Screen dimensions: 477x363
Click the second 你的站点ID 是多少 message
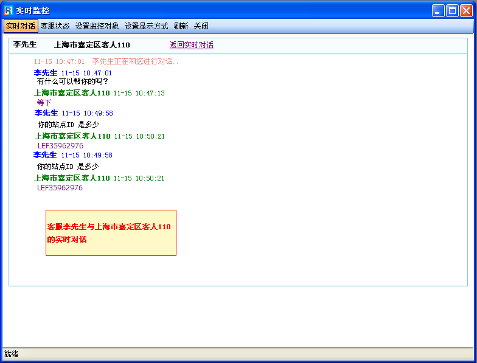pyautogui.click(x=68, y=167)
